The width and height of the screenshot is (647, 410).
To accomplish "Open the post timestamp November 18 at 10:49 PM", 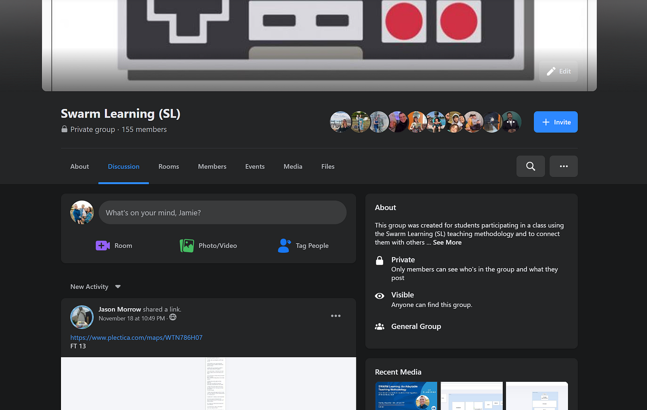I will click(132, 318).
